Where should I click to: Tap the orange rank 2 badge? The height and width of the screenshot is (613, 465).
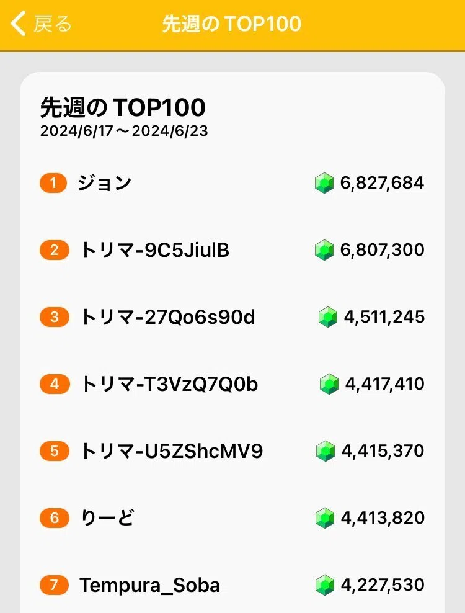(55, 250)
